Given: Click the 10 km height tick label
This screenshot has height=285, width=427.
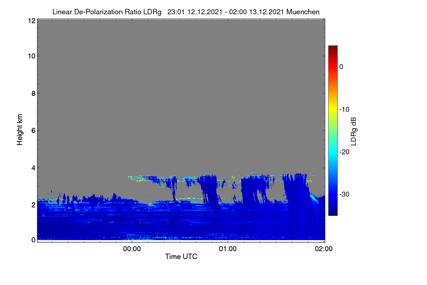Looking at the screenshot, I should [x=31, y=56].
